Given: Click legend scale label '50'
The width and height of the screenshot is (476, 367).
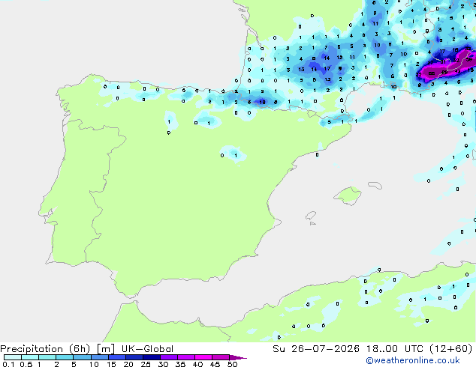Looking at the screenshot, I should coord(232,364).
